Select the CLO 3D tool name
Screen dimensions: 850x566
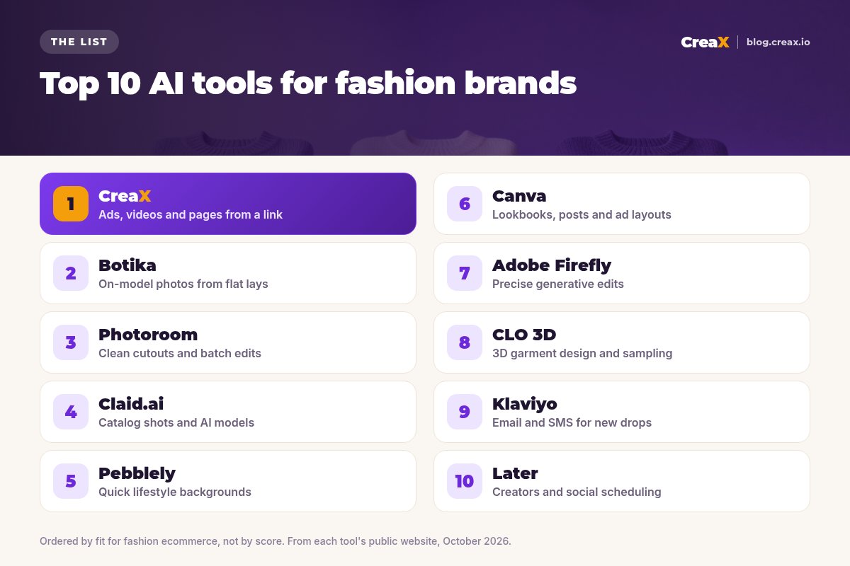pyautogui.click(x=525, y=335)
